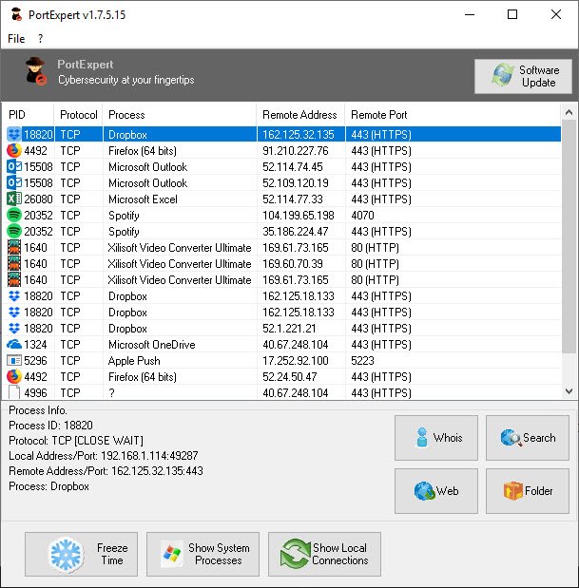Click the Protocol: TCP [CLOSE WAIT] line
The image size is (579, 588).
pyautogui.click(x=76, y=440)
